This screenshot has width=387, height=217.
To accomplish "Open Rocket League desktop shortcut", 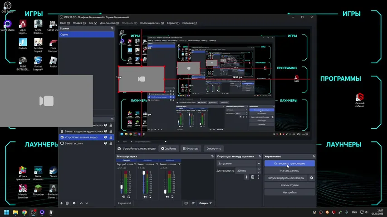I will click(38, 63).
